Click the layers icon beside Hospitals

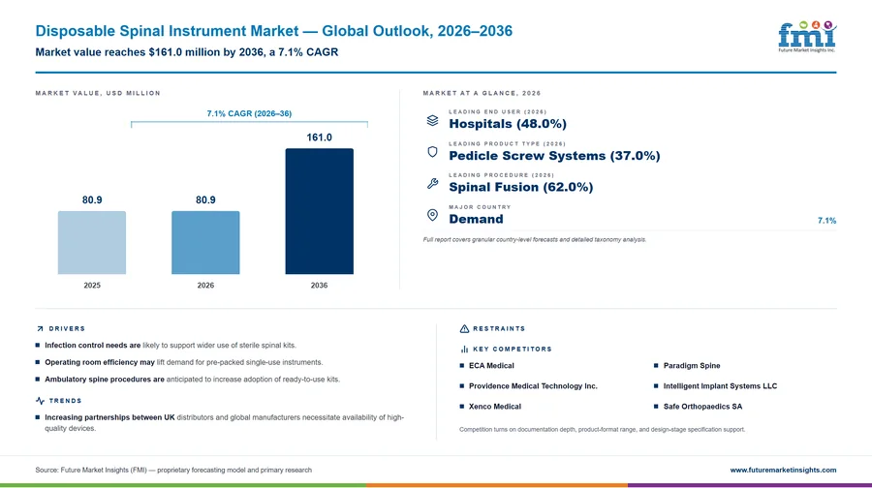pos(432,120)
